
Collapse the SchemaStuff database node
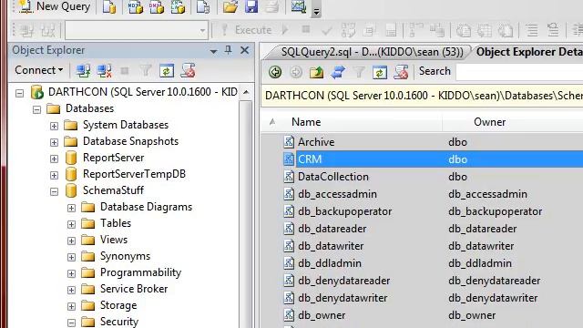(54, 191)
